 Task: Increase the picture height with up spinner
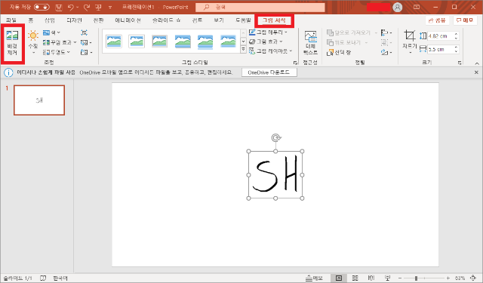pos(456,34)
